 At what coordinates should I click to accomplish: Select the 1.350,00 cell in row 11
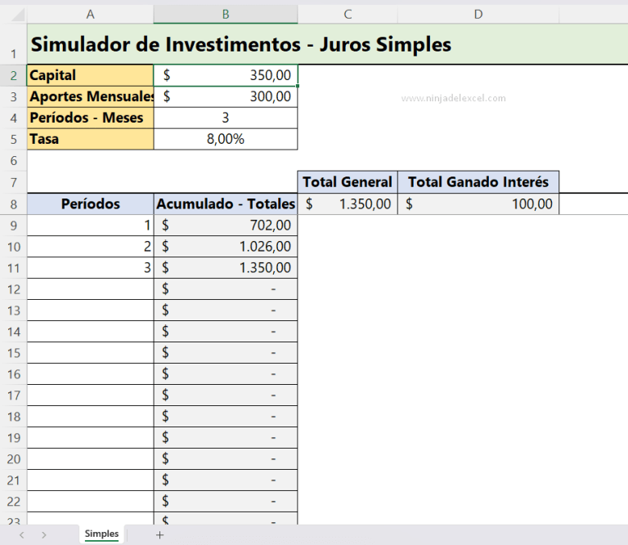(x=226, y=268)
